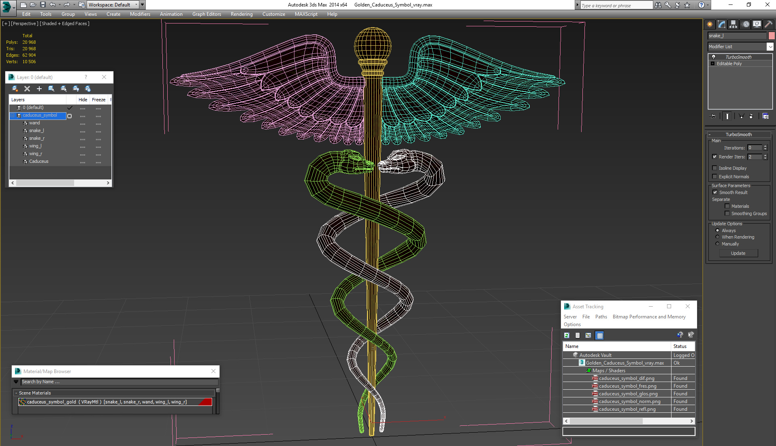This screenshot has height=446, width=776.
Task: Click the Pin Stack icon below modifier stack
Action: point(713,116)
